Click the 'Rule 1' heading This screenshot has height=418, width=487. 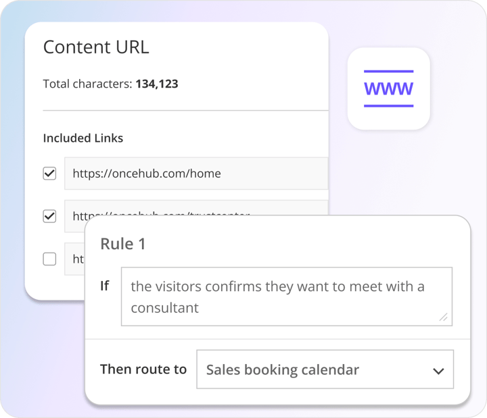point(122,244)
